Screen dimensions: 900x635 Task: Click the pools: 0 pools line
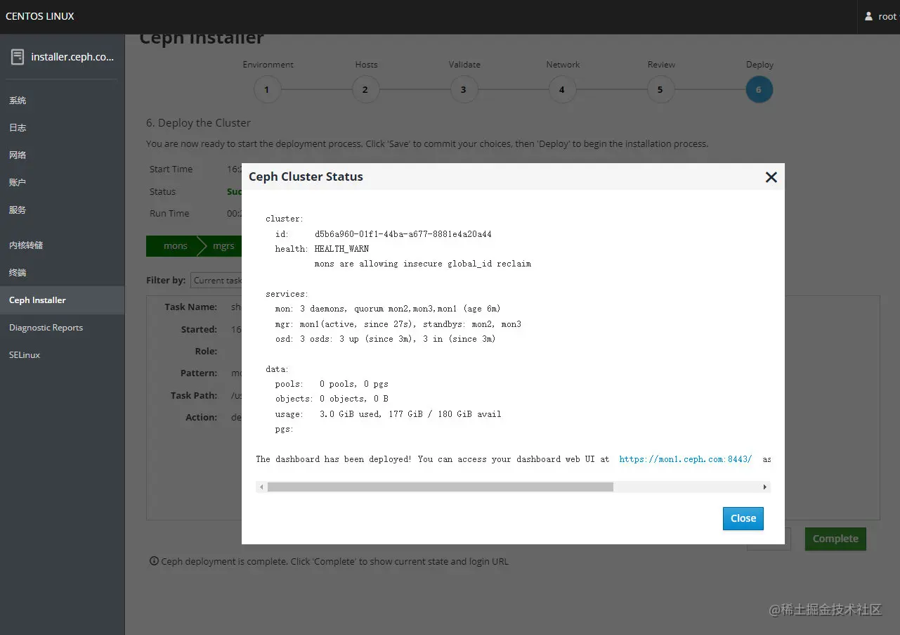click(x=332, y=384)
